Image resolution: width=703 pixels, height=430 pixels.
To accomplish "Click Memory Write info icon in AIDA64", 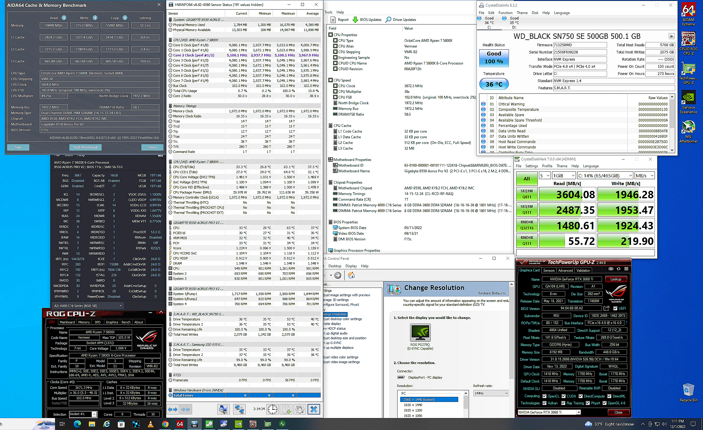I will point(95,18).
